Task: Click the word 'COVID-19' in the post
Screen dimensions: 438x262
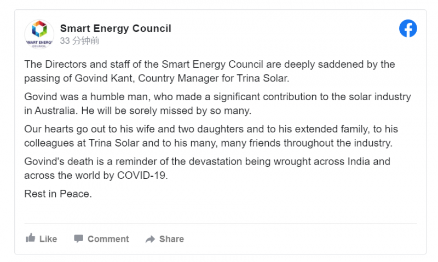Action: [x=141, y=176]
